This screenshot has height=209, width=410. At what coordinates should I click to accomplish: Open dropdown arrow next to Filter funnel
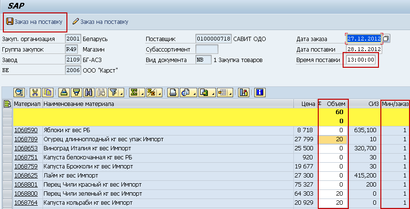pos(121,93)
